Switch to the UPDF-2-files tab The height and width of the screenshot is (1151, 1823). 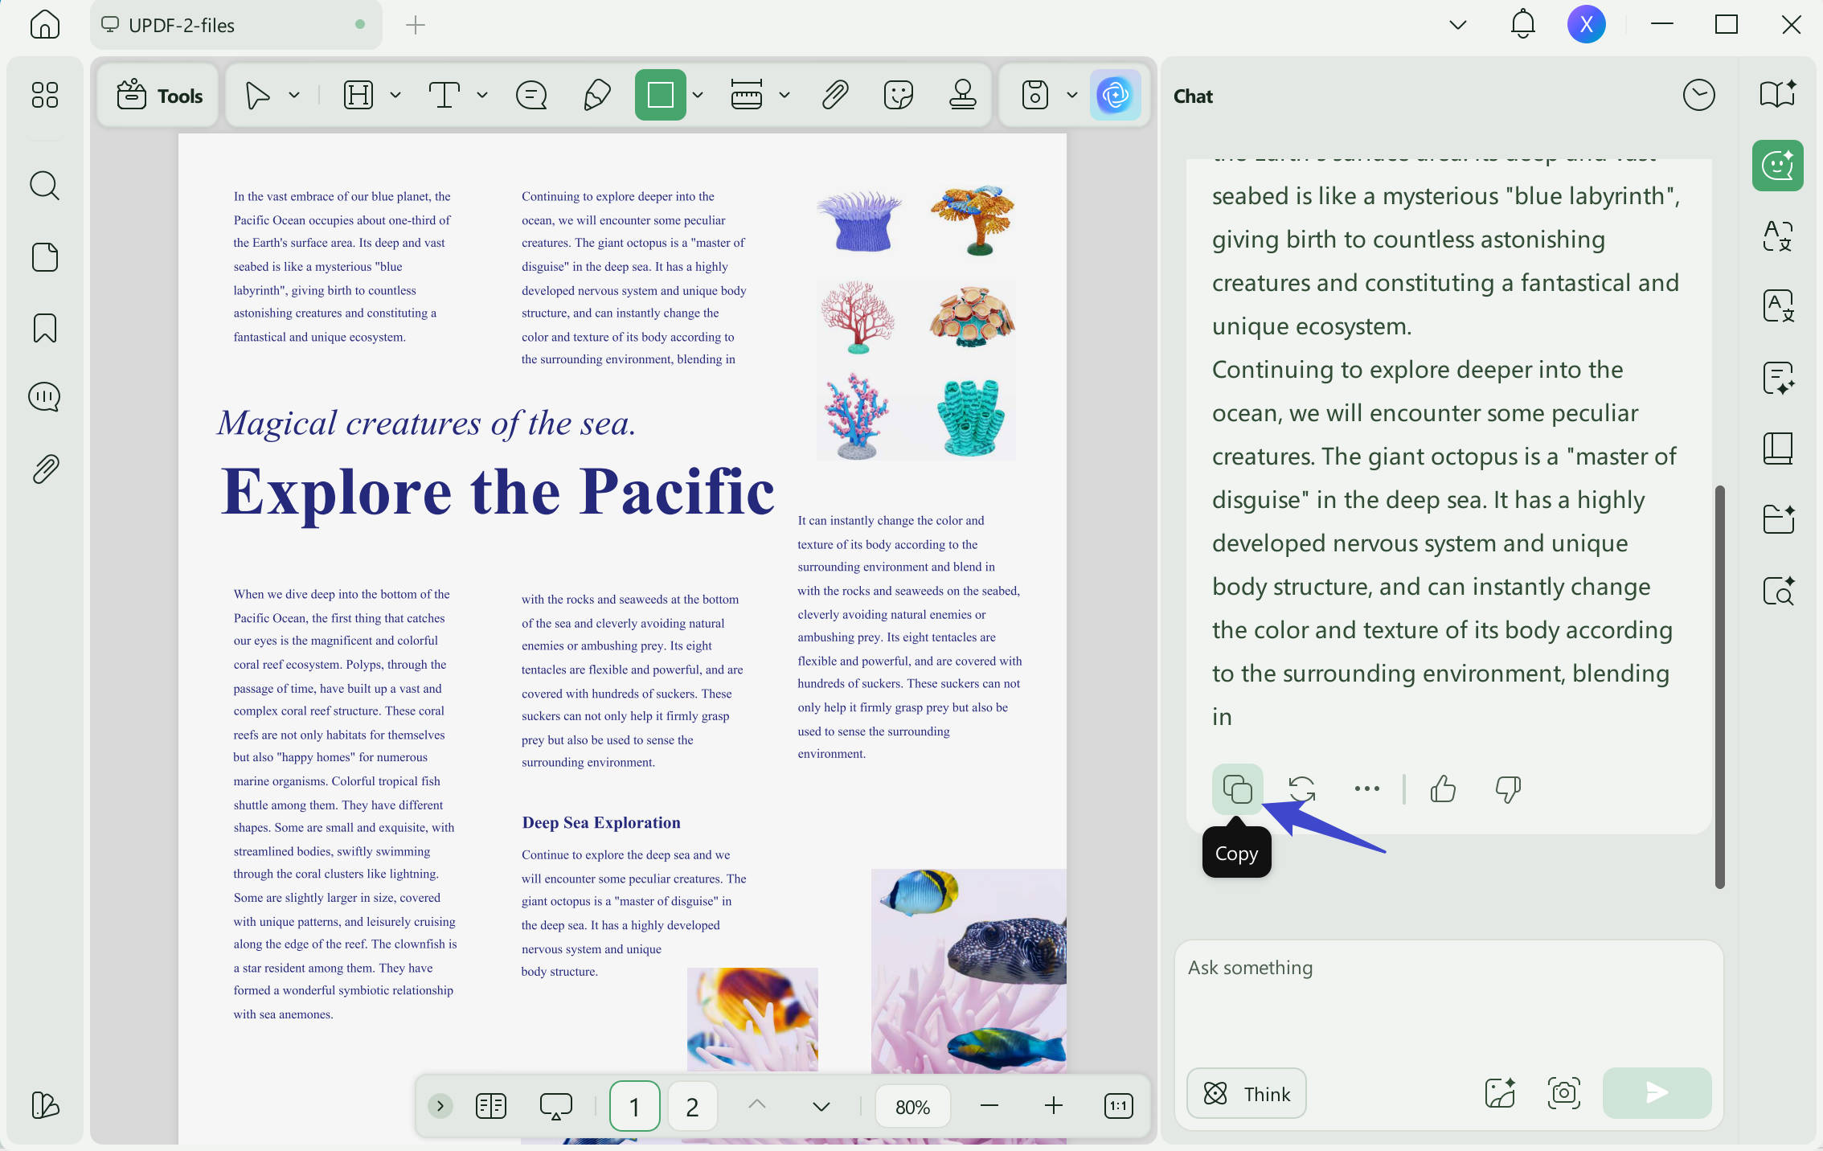point(236,25)
